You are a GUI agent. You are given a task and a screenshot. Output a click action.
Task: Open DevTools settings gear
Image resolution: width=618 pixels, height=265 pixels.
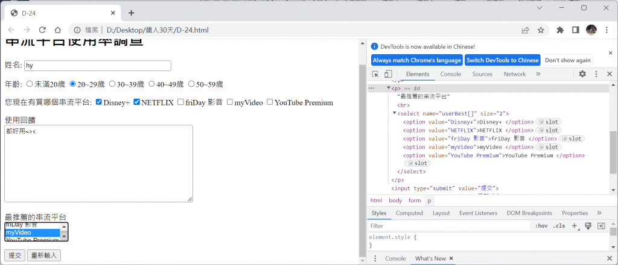[x=582, y=74]
